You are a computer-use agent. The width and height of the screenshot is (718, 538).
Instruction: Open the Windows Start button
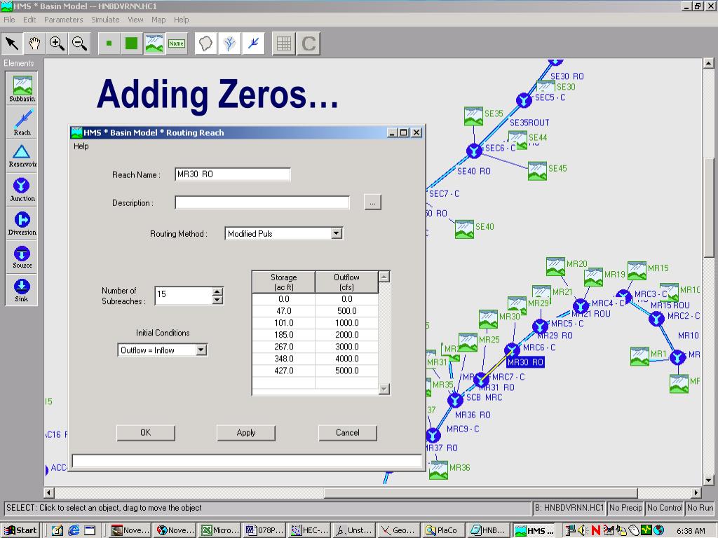20,530
